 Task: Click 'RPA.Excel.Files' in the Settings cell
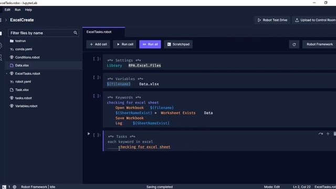coord(145,66)
